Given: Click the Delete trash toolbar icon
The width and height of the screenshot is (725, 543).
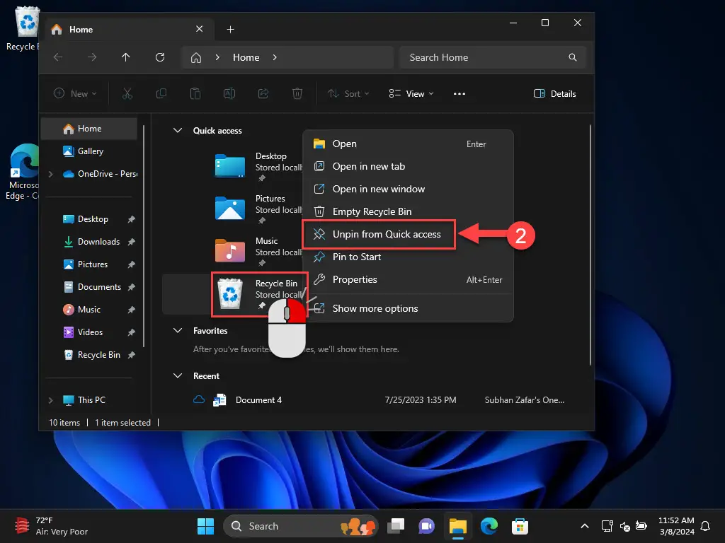Looking at the screenshot, I should 297,94.
